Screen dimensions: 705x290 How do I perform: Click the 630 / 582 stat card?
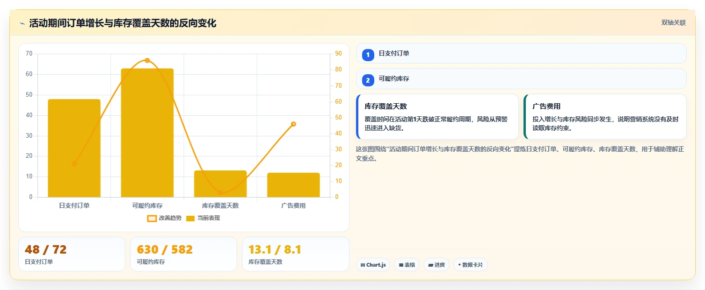tap(183, 254)
